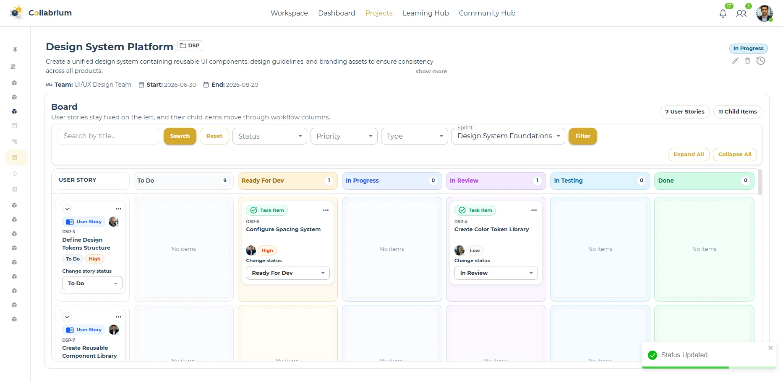Open more options on DSP-7 story card
This screenshot has height=382, width=783.
tap(119, 317)
